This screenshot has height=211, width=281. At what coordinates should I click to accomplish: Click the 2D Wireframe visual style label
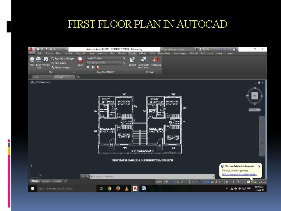[x=44, y=82]
